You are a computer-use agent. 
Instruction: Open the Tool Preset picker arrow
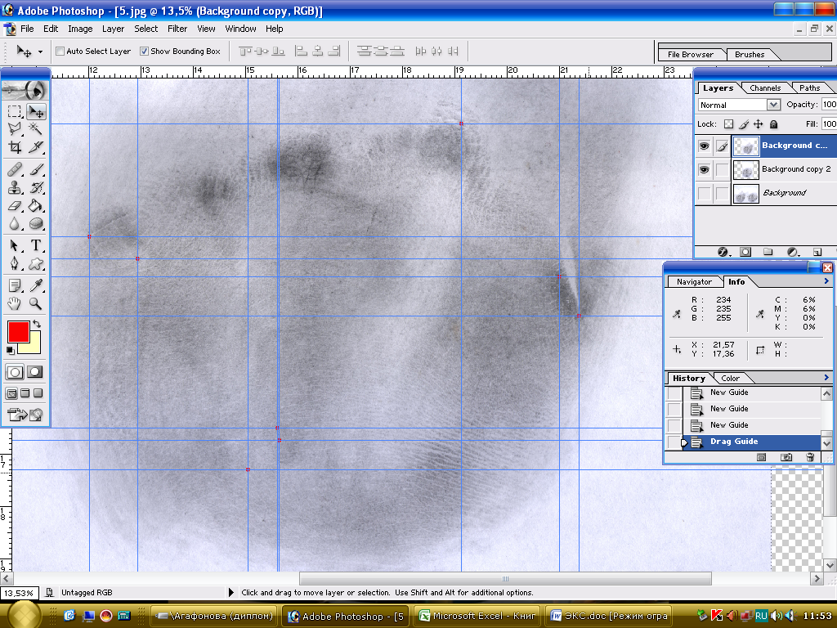pos(39,52)
